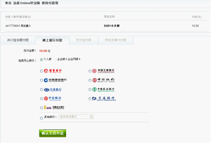Viewport: 211px width, 143px height.
Task: Open the 企业网银 link
Action: click(73, 59)
